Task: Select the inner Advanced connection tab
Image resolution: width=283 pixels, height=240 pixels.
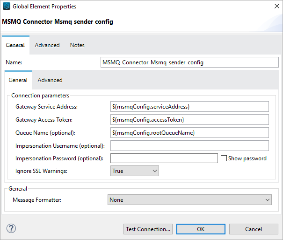Action: coord(50,80)
